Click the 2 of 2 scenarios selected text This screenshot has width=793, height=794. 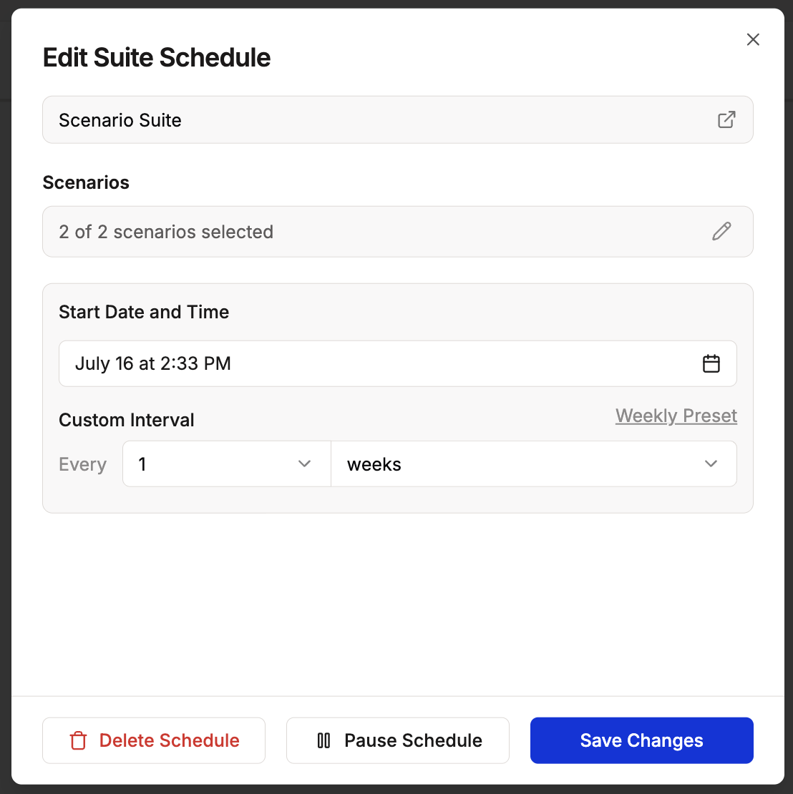click(x=166, y=232)
